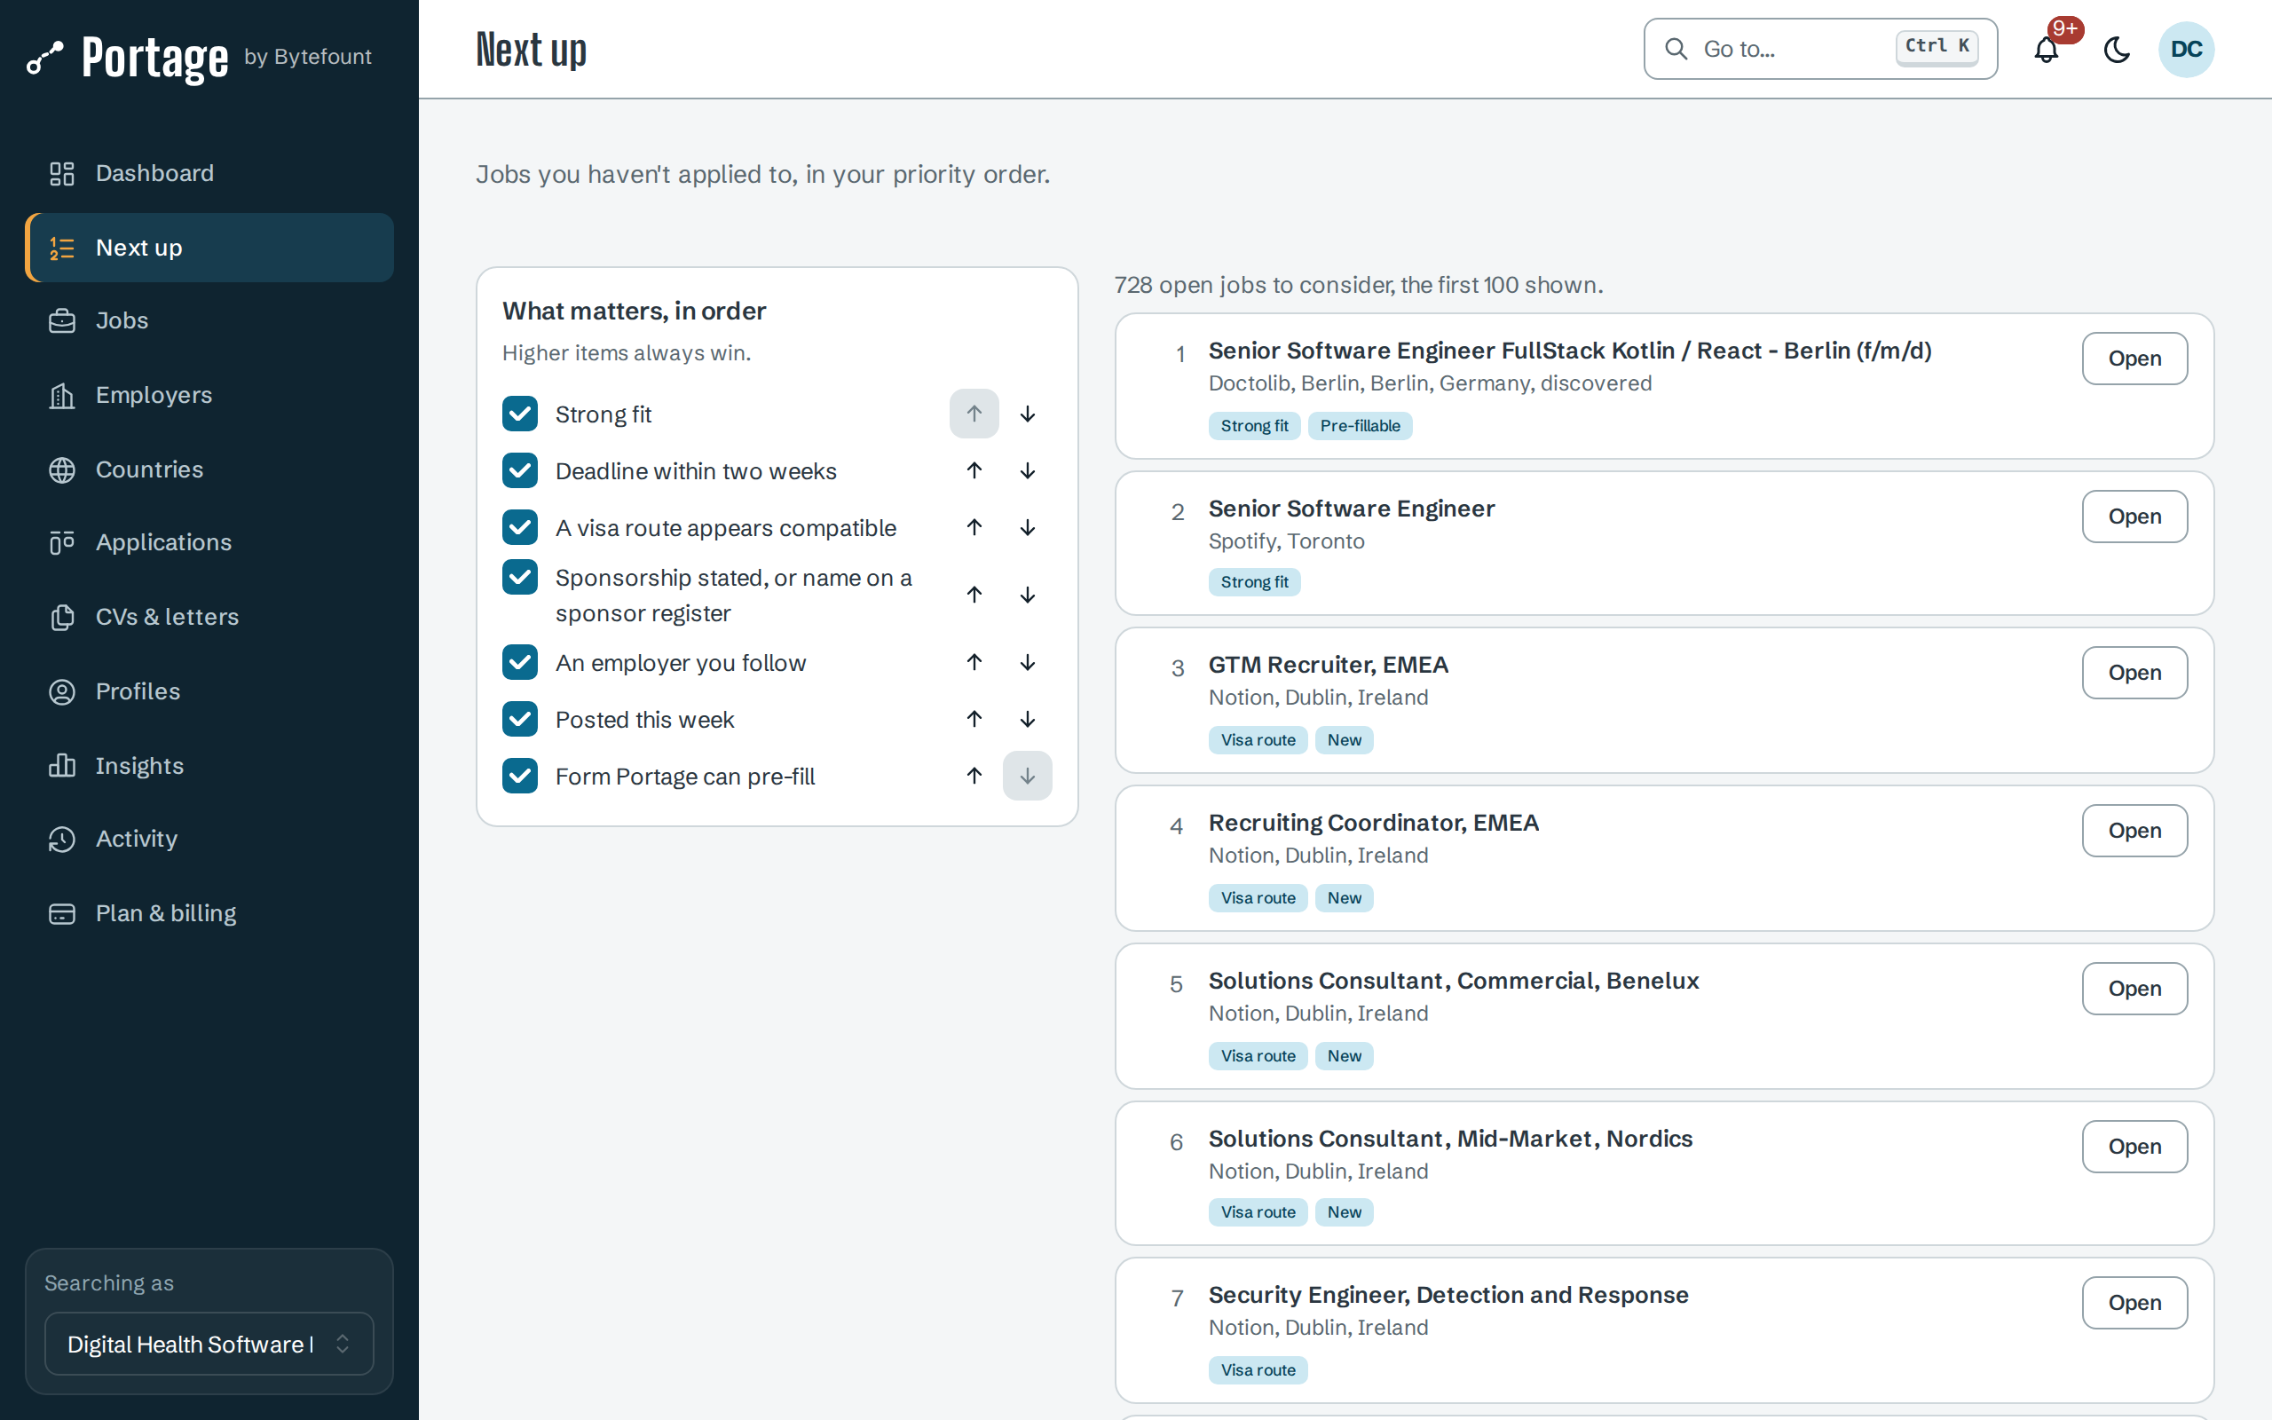Move 'Deadline within two weeks' down

pos(1027,470)
